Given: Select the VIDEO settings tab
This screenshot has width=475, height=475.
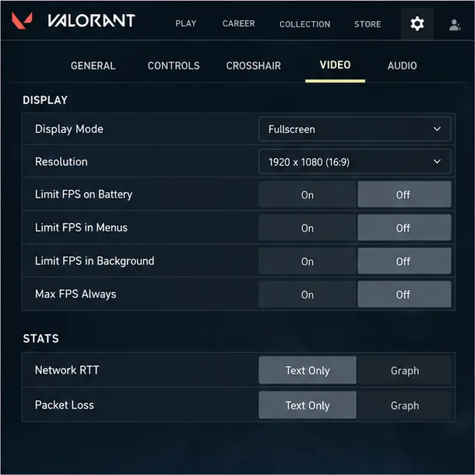Looking at the screenshot, I should click(335, 65).
